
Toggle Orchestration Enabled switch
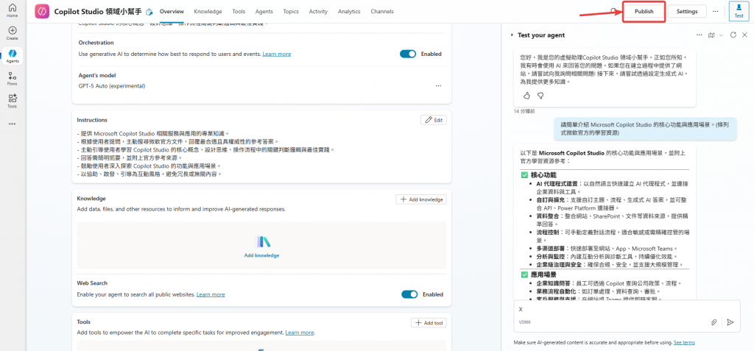(x=408, y=54)
